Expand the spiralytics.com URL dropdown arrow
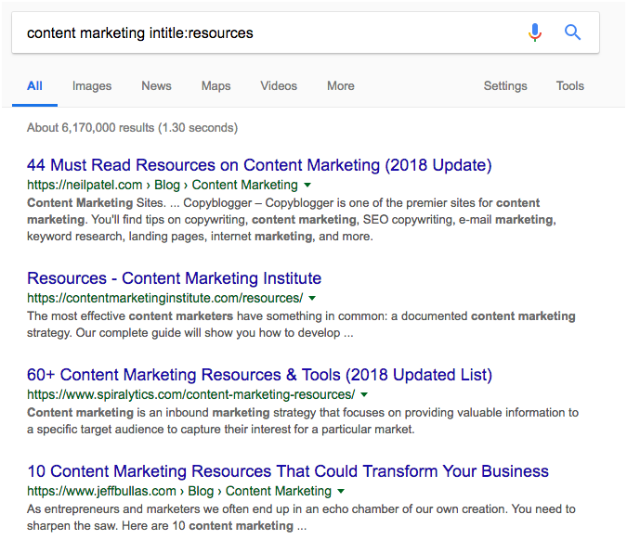The height and width of the screenshot is (540, 627). pyautogui.click(x=363, y=395)
